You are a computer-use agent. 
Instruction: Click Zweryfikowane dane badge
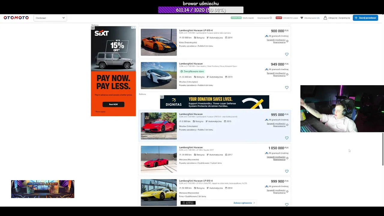pos(192,71)
